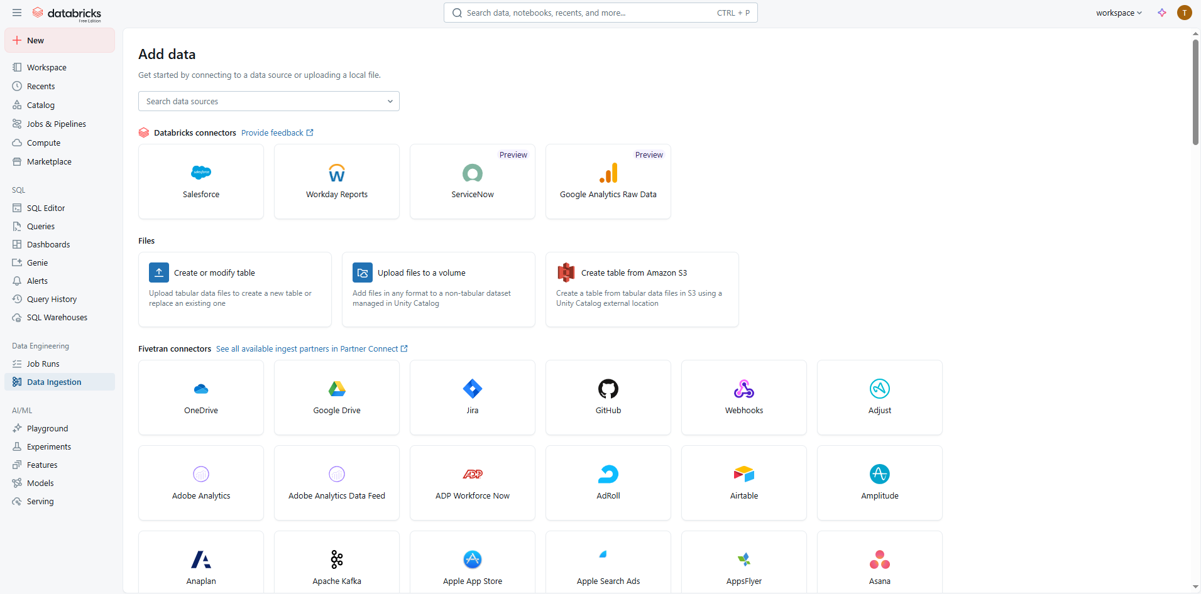Open SQL Warehouses

click(x=60, y=317)
